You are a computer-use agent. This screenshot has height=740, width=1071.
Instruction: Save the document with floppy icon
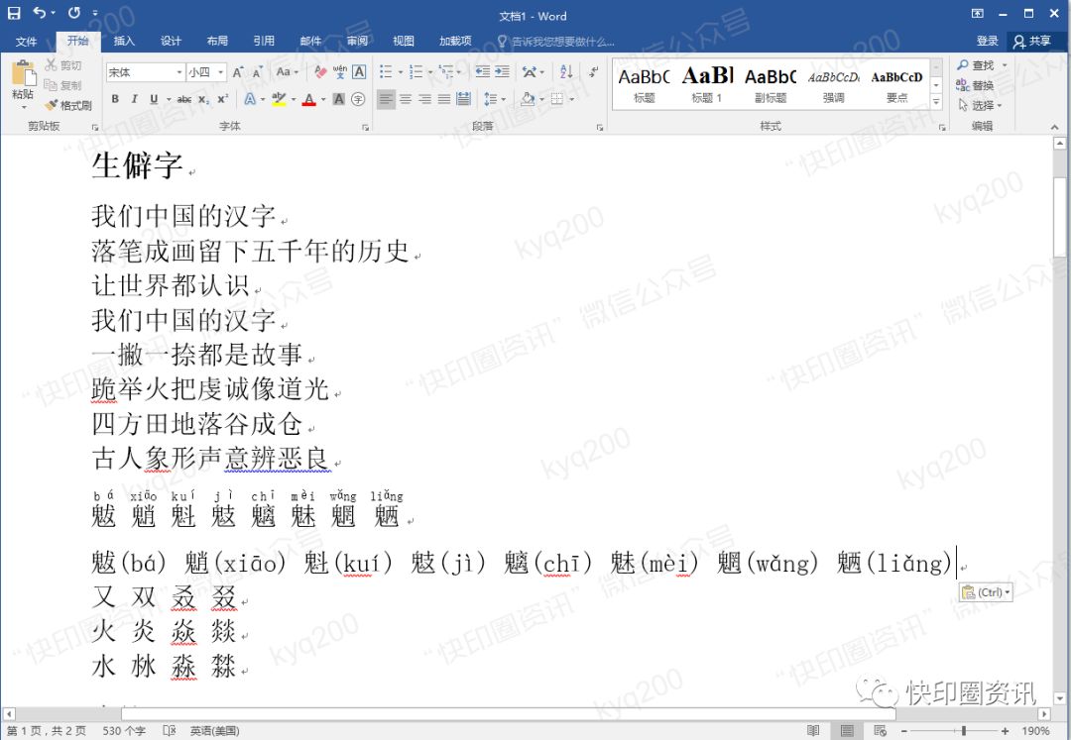pyautogui.click(x=14, y=13)
